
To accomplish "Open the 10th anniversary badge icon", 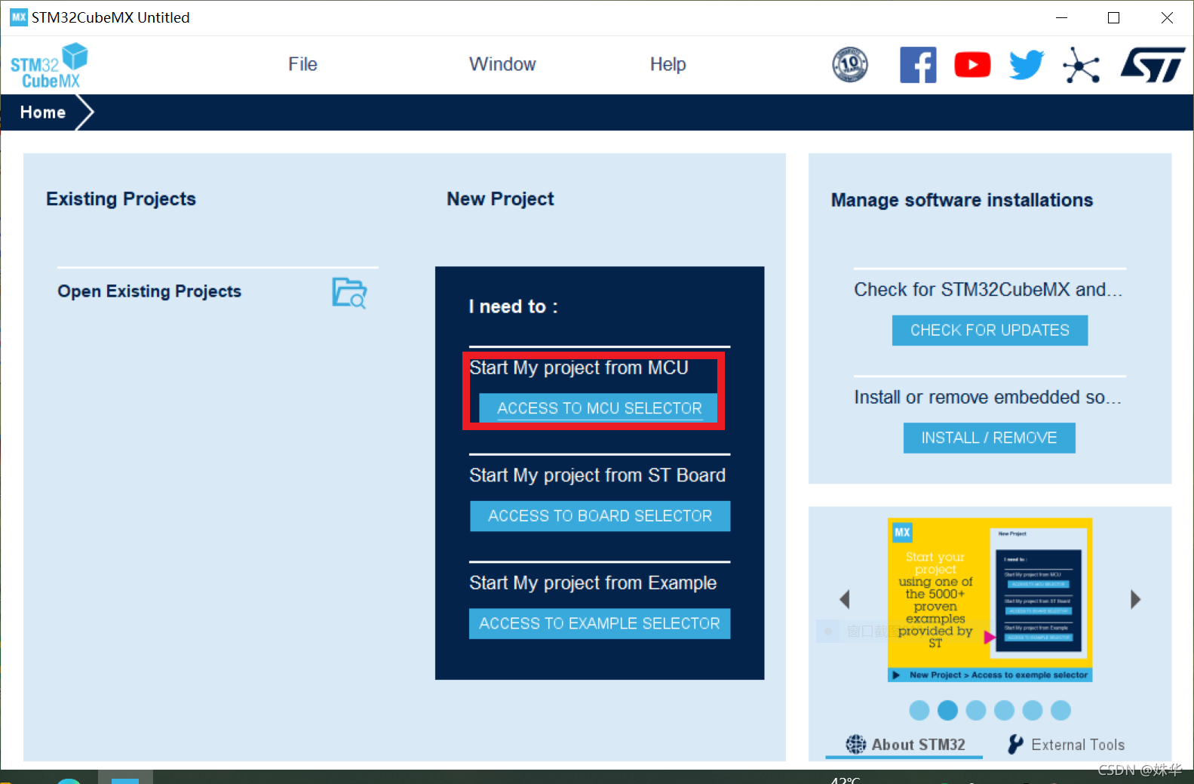I will 850,65.
